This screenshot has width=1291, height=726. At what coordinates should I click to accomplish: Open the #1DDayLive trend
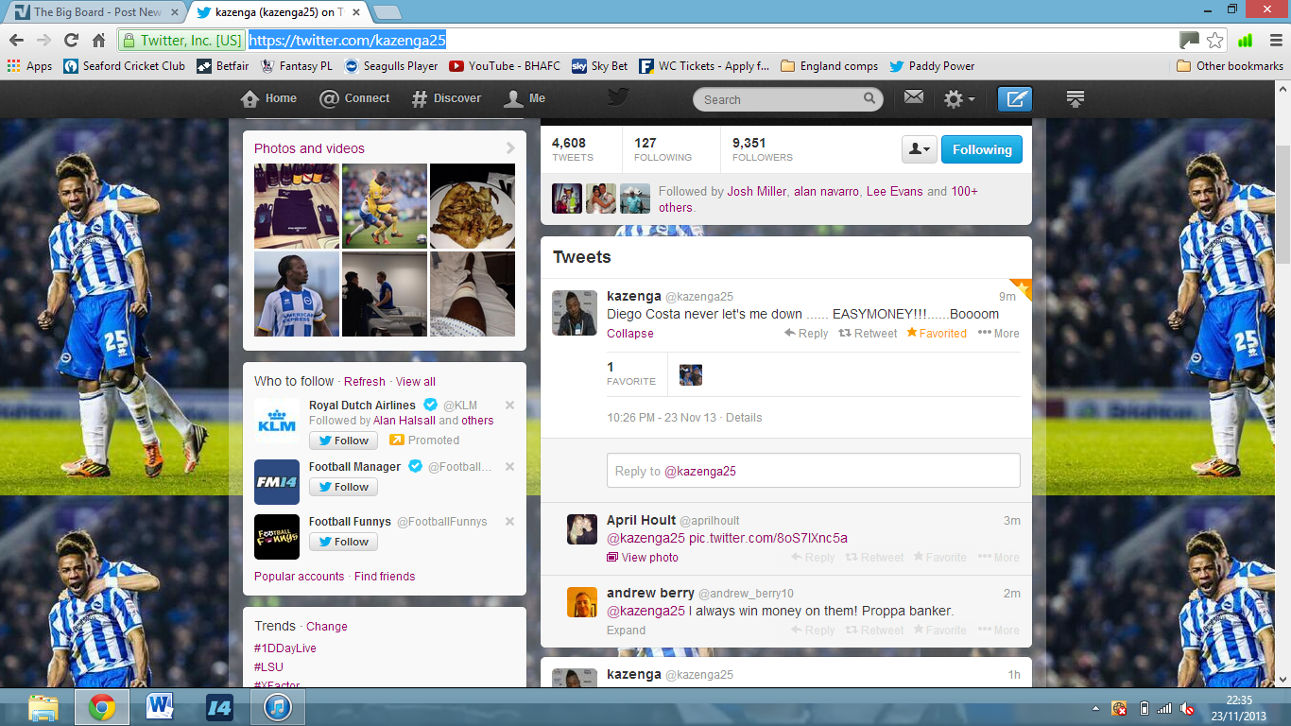click(285, 648)
